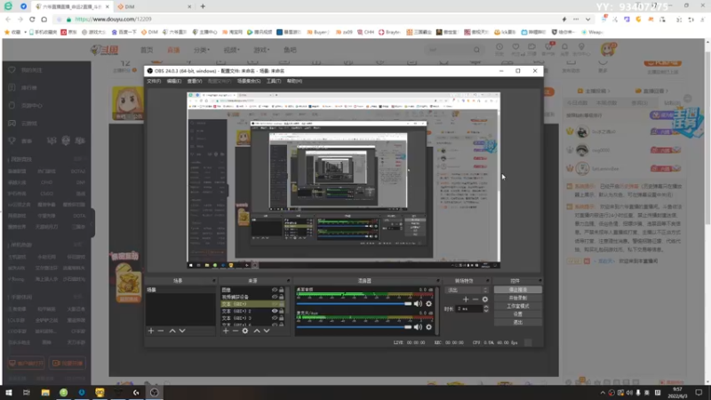The image size is (711, 400).
Task: Remove scene using minus icon in OBS Scenes panel
Action: coord(161,331)
